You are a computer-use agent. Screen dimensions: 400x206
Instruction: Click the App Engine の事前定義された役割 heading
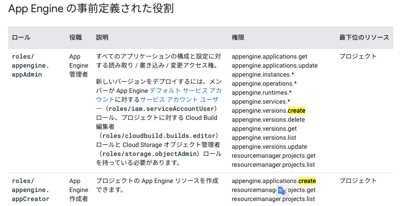click(x=91, y=9)
